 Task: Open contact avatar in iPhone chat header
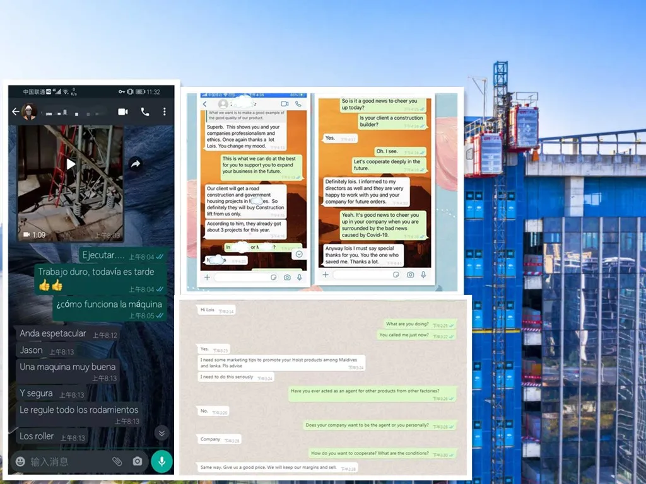(x=223, y=104)
